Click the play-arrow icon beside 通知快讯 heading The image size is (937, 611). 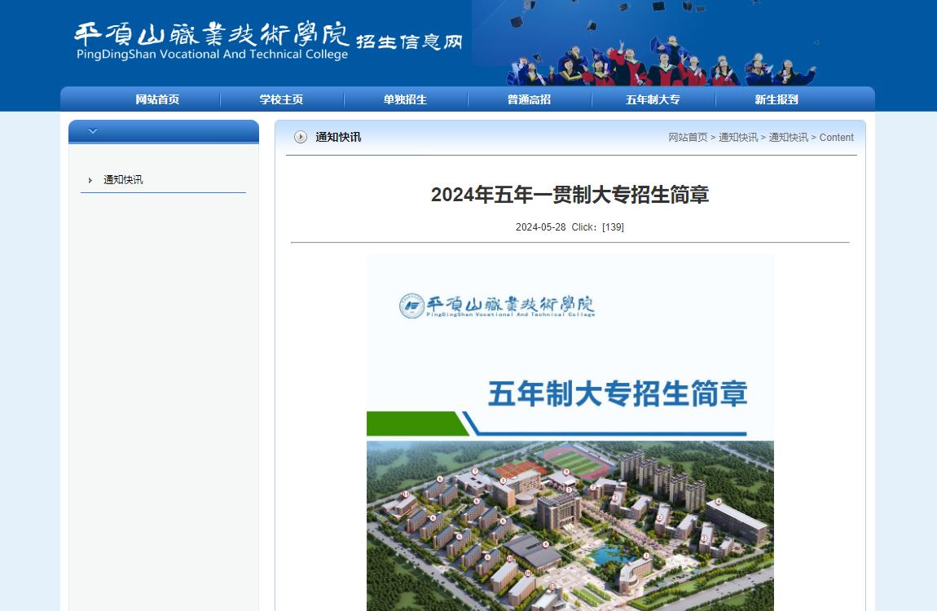pyautogui.click(x=301, y=138)
